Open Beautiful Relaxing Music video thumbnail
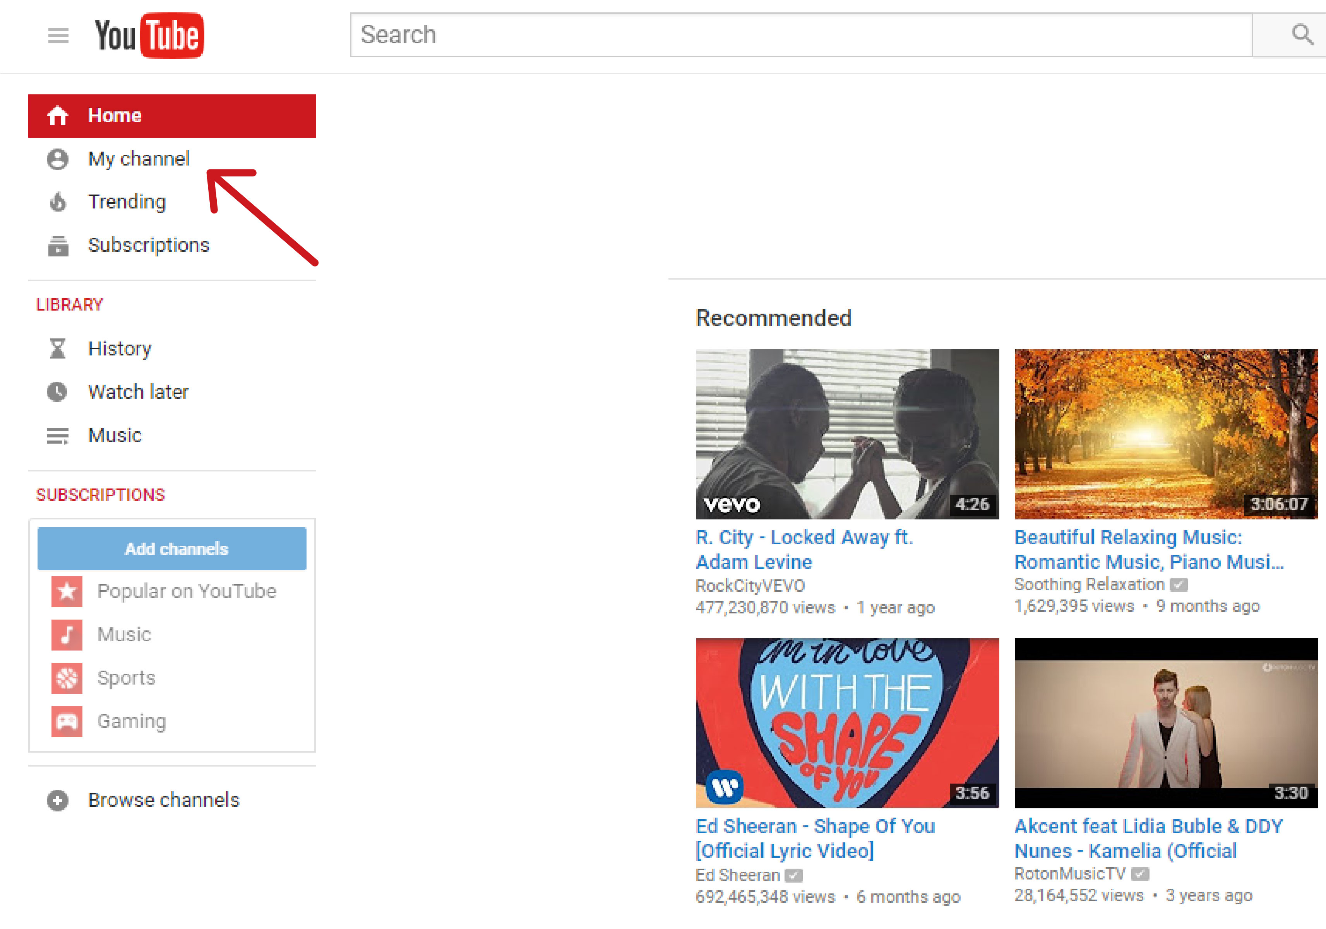Image resolution: width=1326 pixels, height=929 pixels. 1166,434
